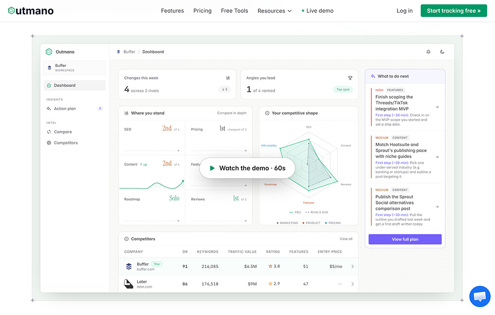Open the Compare sidebar item
The image size is (495, 315).
[x=75, y=132]
